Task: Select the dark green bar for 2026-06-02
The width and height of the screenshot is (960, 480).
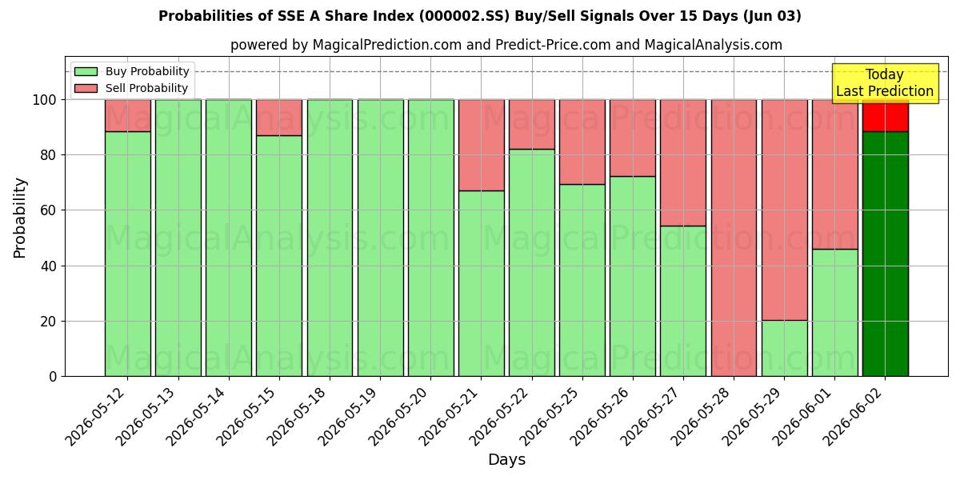Action: point(885,254)
